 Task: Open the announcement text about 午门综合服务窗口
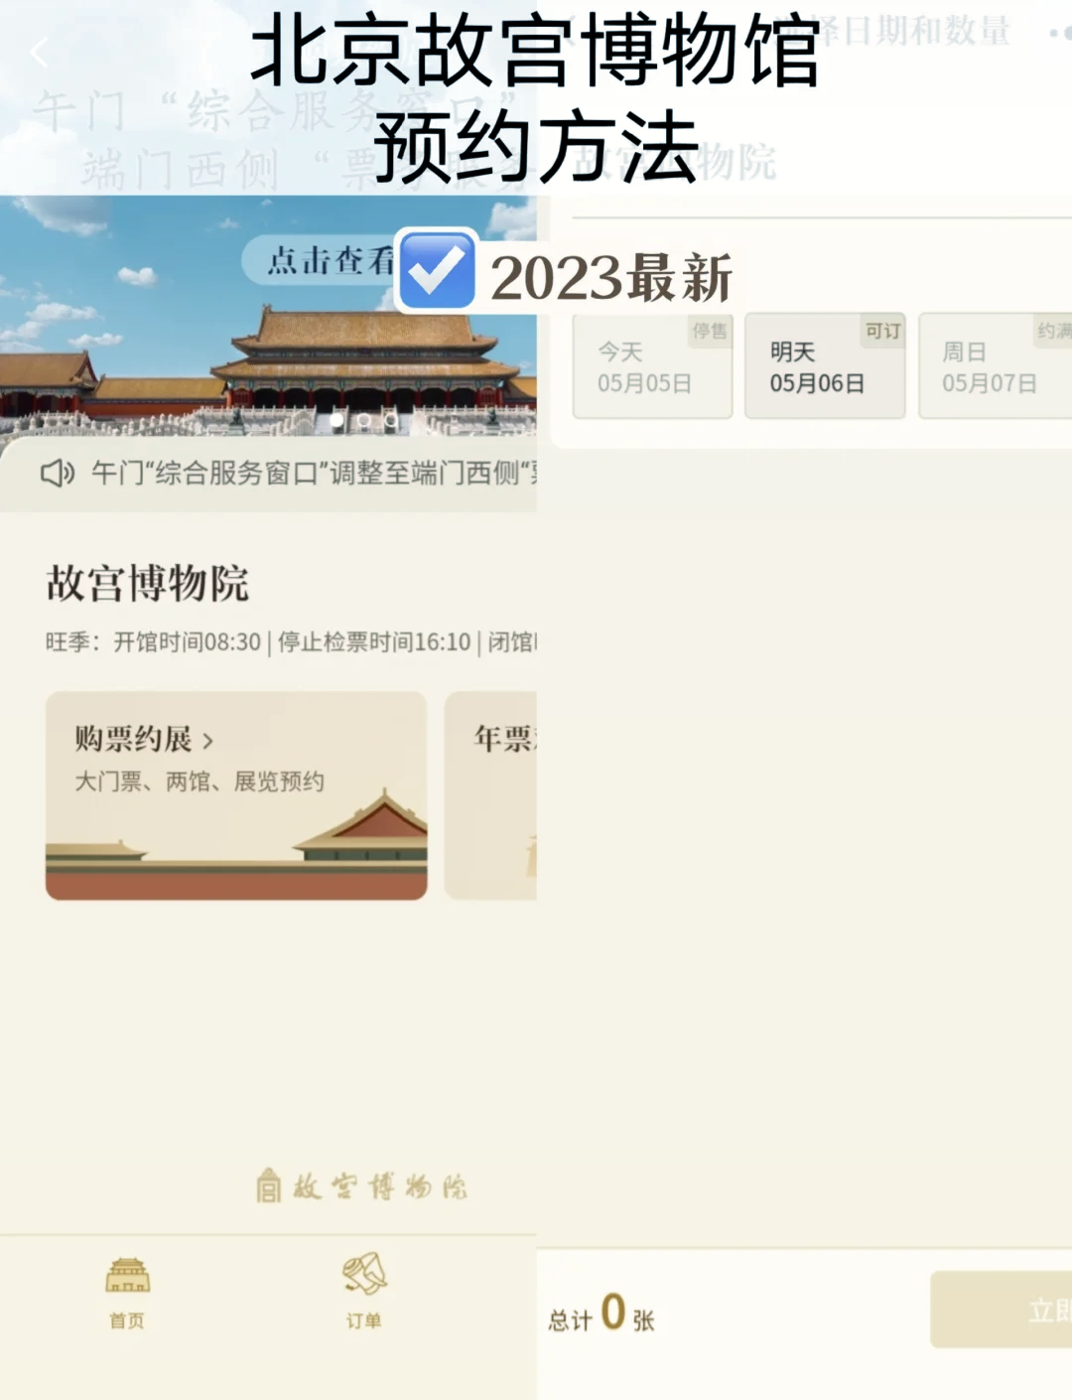[314, 474]
